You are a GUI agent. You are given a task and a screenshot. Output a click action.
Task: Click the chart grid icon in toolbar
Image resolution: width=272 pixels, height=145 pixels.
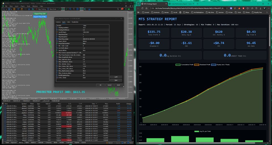[78, 9]
